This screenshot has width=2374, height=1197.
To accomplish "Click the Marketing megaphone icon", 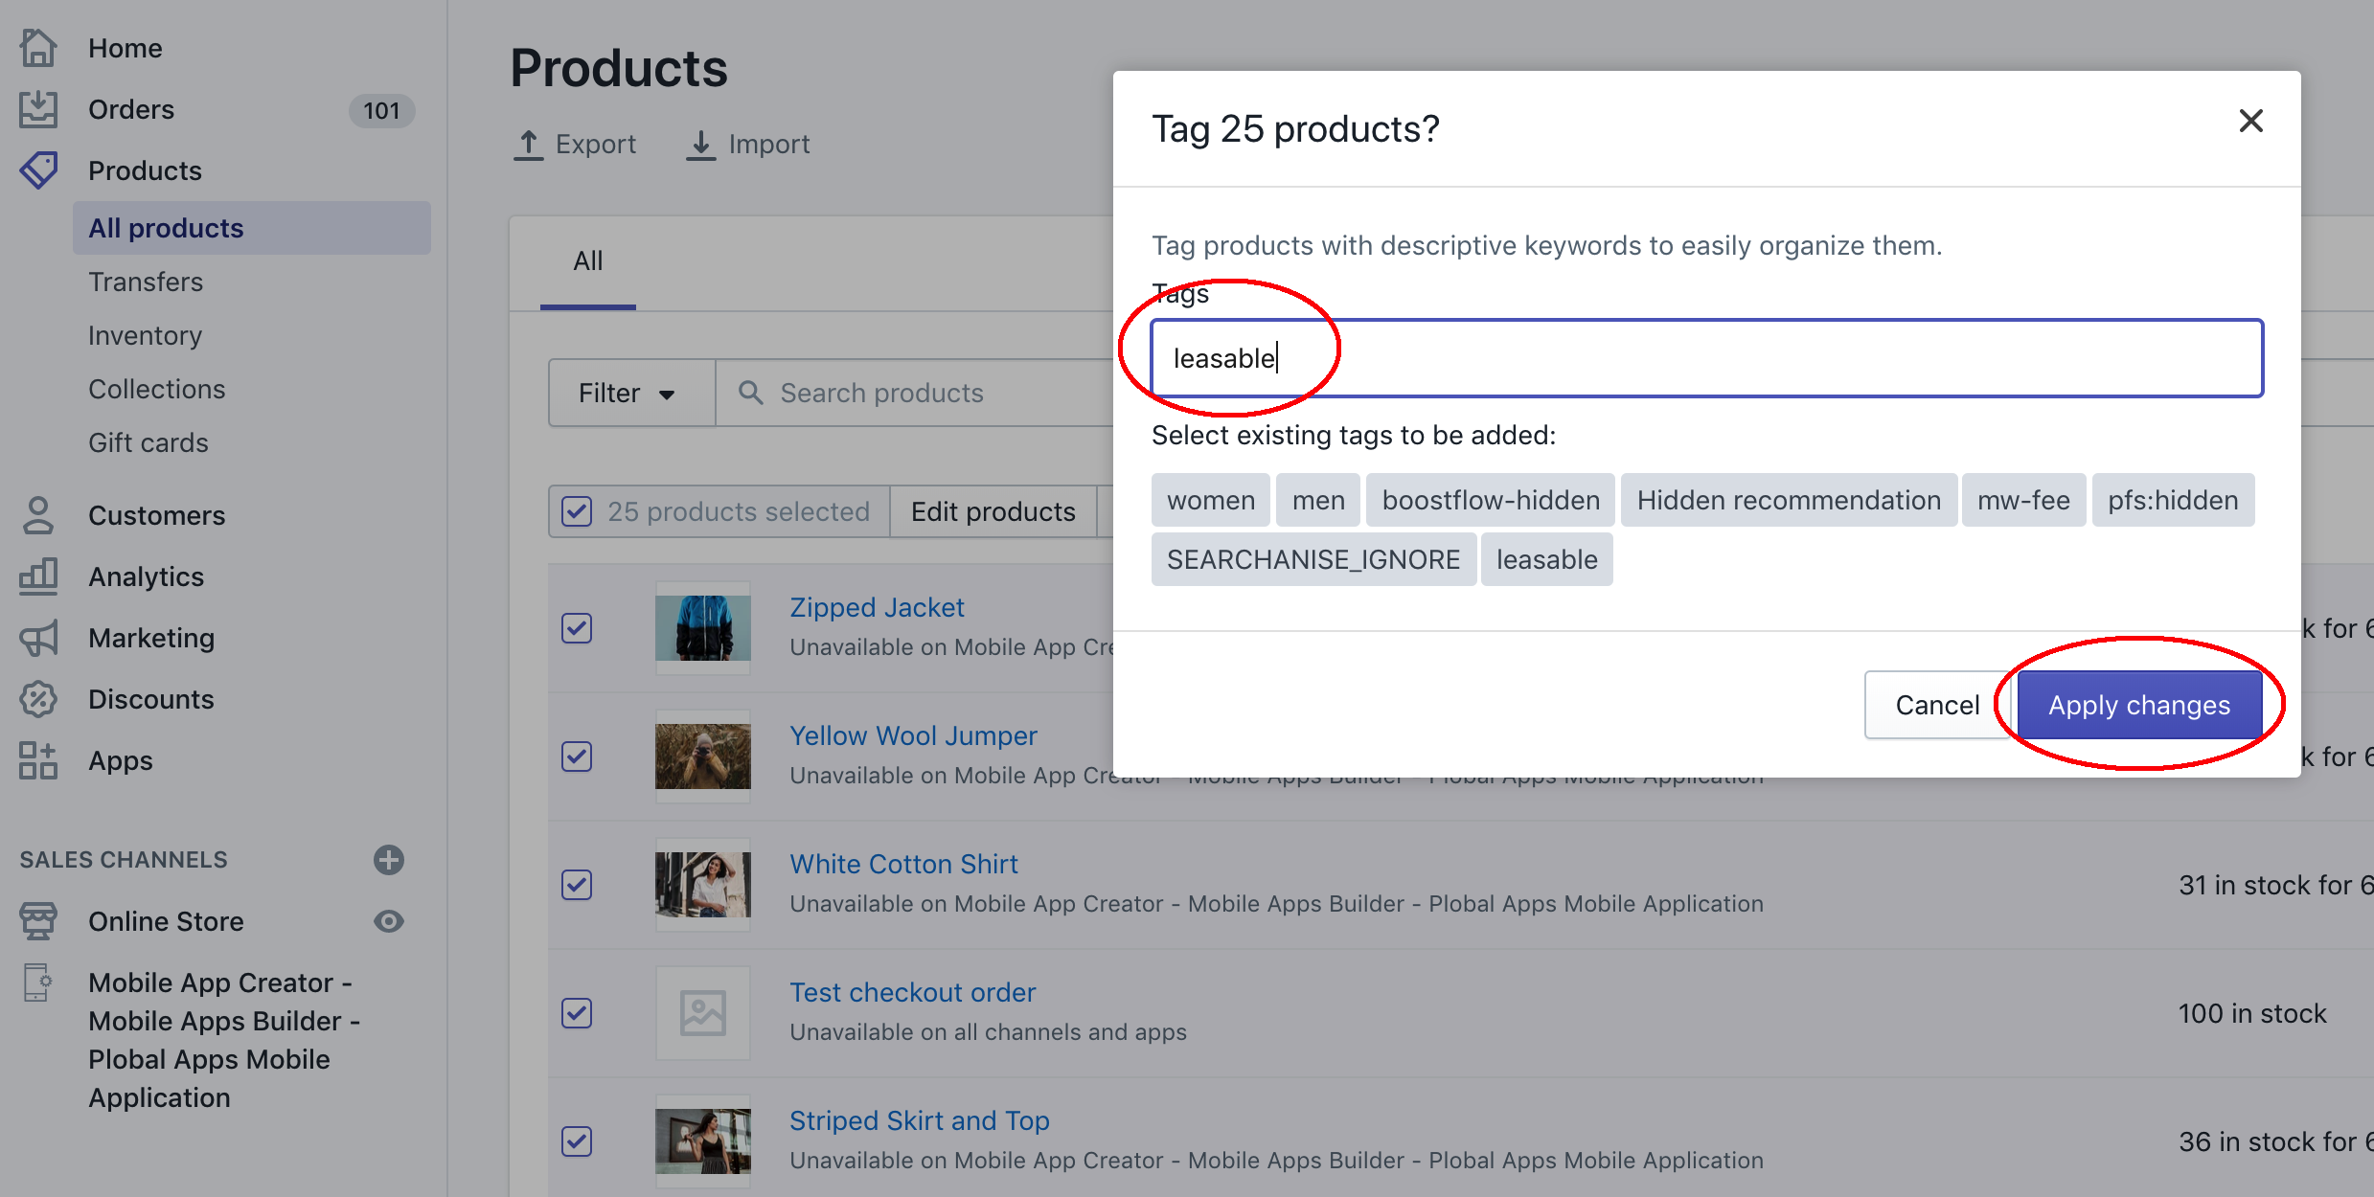I will (x=38, y=638).
